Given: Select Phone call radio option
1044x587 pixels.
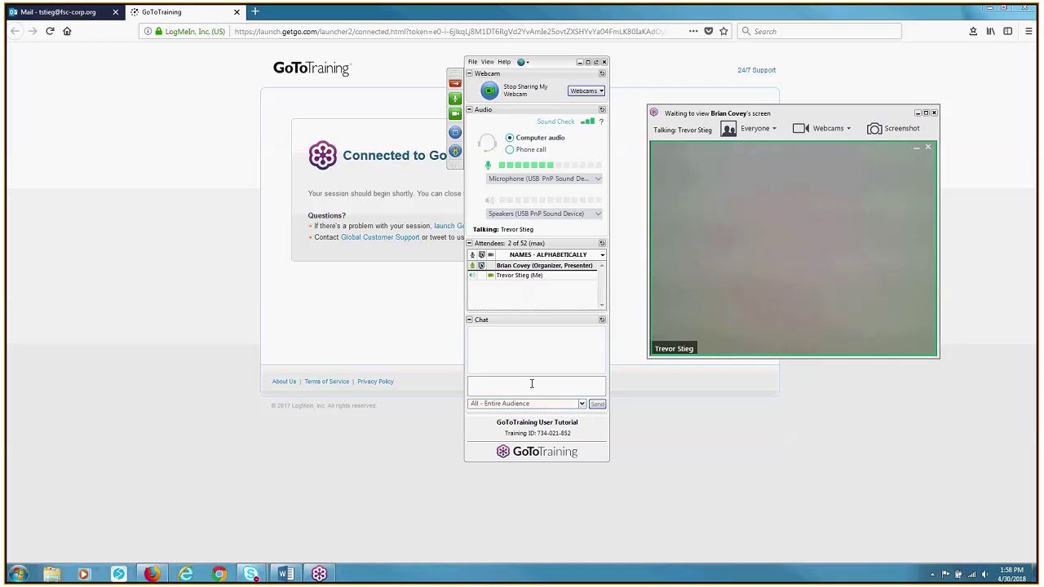Looking at the screenshot, I should 510,150.
